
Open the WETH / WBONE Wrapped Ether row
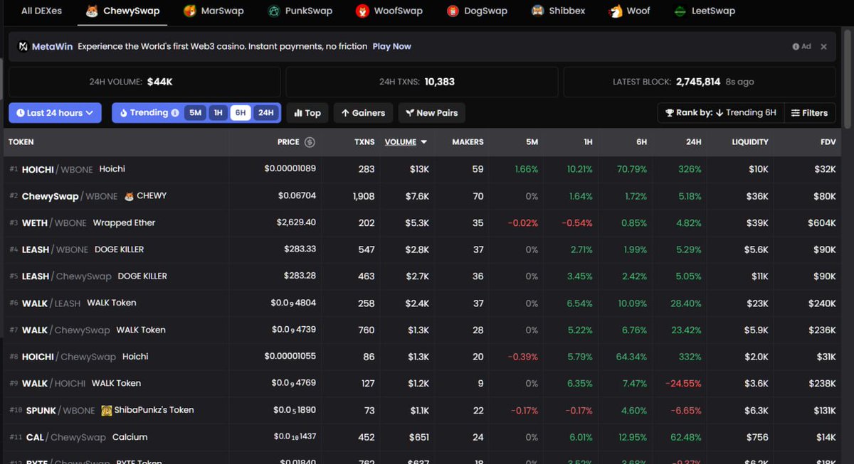coord(424,222)
